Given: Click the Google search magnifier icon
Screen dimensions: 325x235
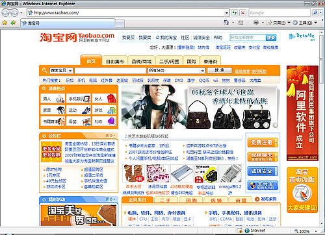Looking at the screenshot, I should (x=315, y=13).
